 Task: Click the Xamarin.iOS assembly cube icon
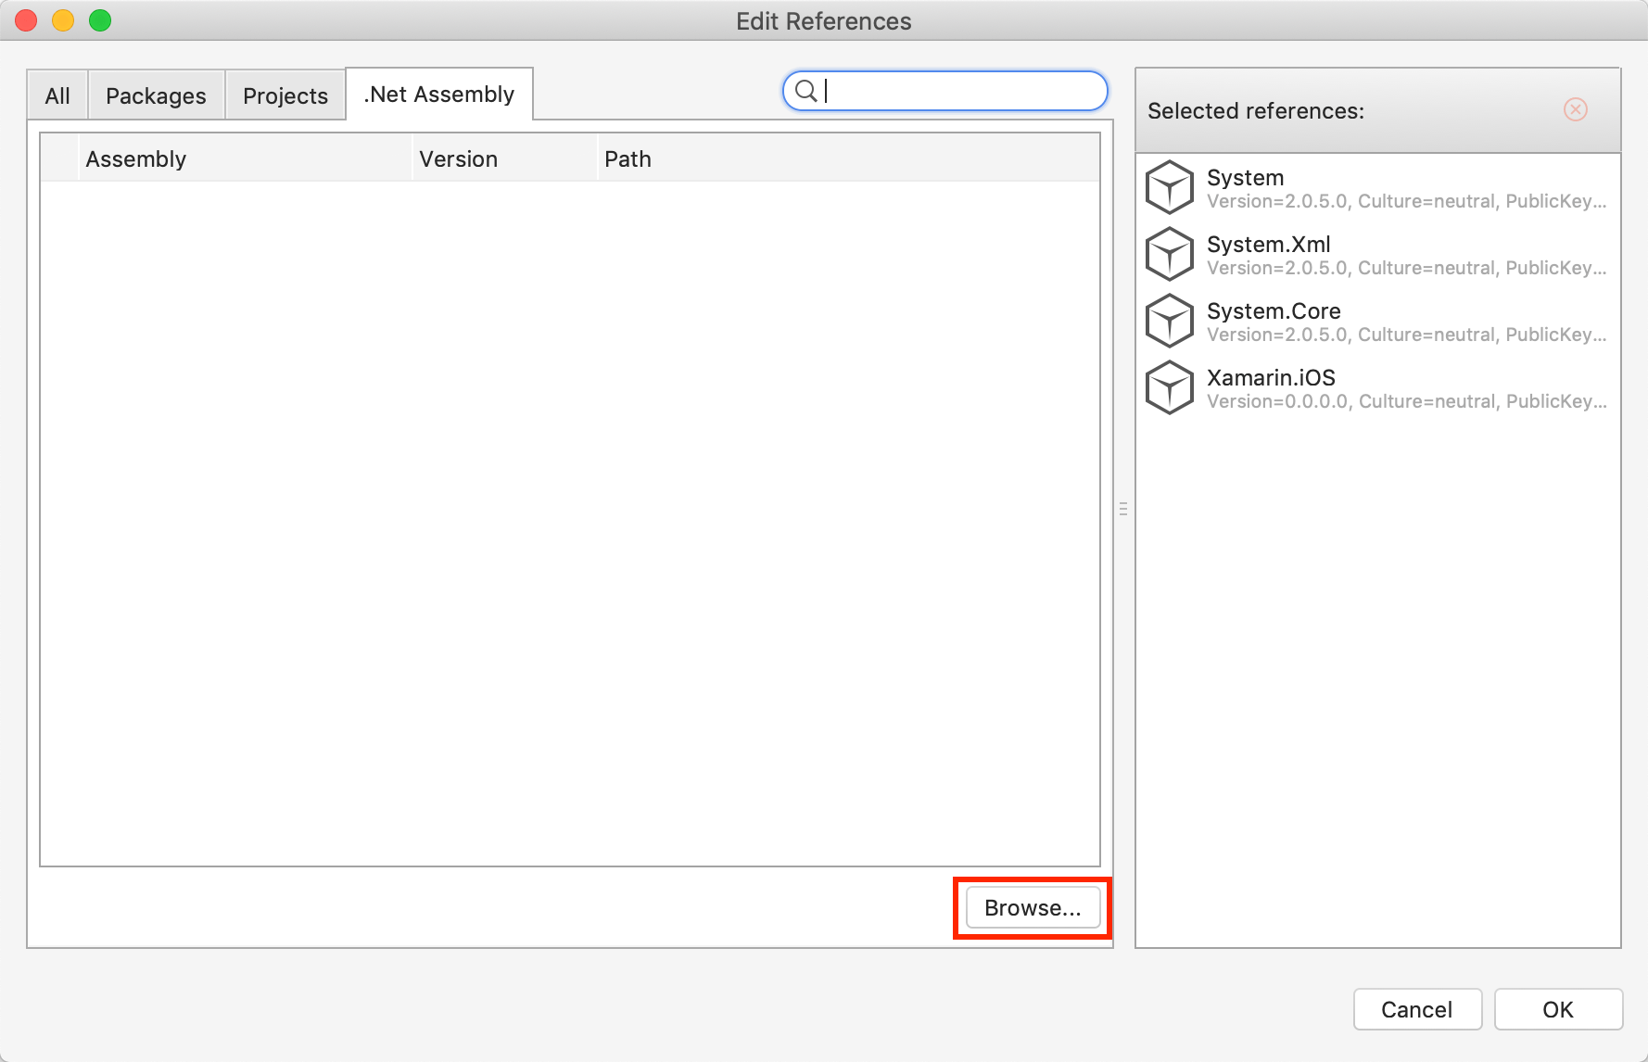pos(1170,387)
